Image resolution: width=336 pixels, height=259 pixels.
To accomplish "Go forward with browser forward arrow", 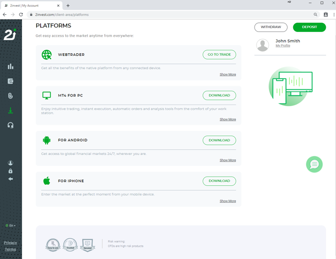I will [13, 15].
